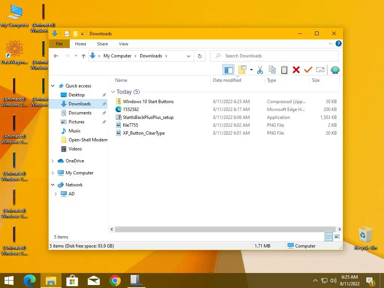Expand the chevron after Downloads in address bar
This screenshot has width=384, height=288.
coord(166,56)
